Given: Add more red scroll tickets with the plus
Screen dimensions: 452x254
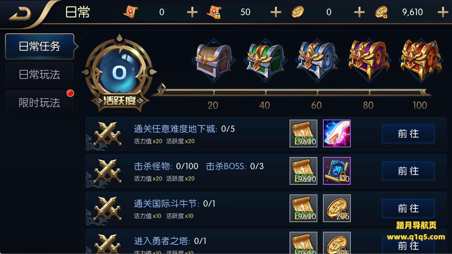Looking at the screenshot, I should pos(192,12).
